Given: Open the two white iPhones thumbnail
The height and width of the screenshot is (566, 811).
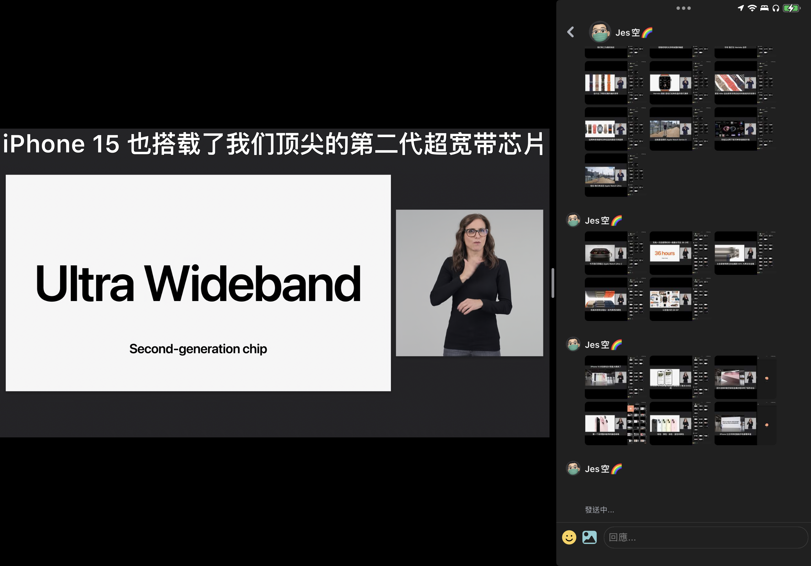Looking at the screenshot, I should tap(680, 377).
